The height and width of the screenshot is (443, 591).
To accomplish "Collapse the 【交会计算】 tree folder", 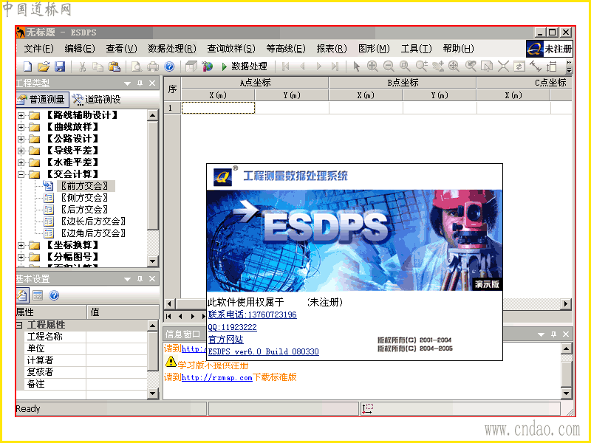I will tap(21, 174).
